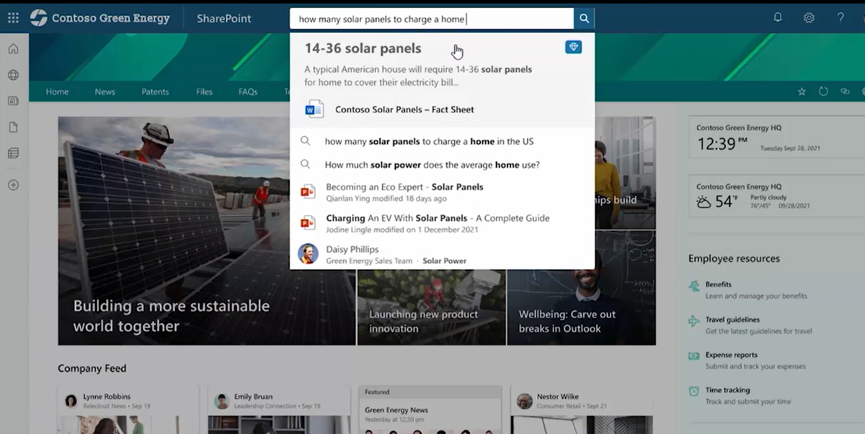Open the settings gear
The width and height of the screenshot is (865, 434).
pos(809,18)
